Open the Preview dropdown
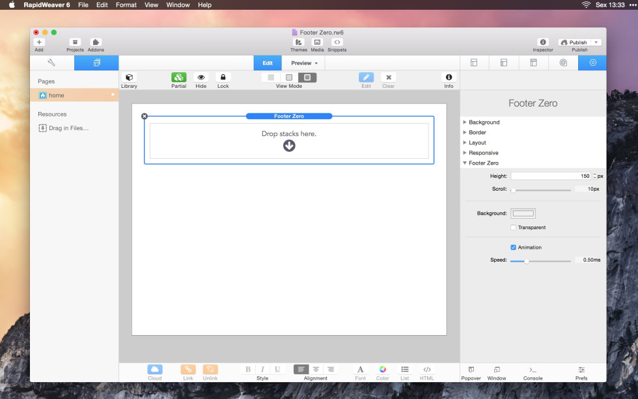 click(x=304, y=63)
